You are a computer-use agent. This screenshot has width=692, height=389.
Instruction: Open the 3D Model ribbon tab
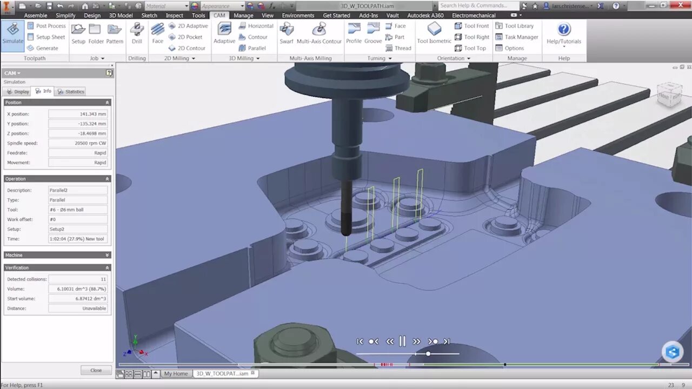(121, 16)
